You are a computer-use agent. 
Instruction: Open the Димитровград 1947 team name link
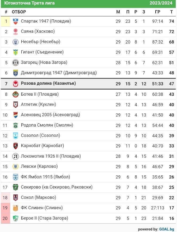coord(59,73)
